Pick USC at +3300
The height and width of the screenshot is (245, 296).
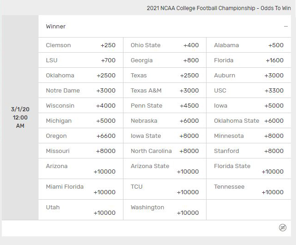[x=249, y=91]
